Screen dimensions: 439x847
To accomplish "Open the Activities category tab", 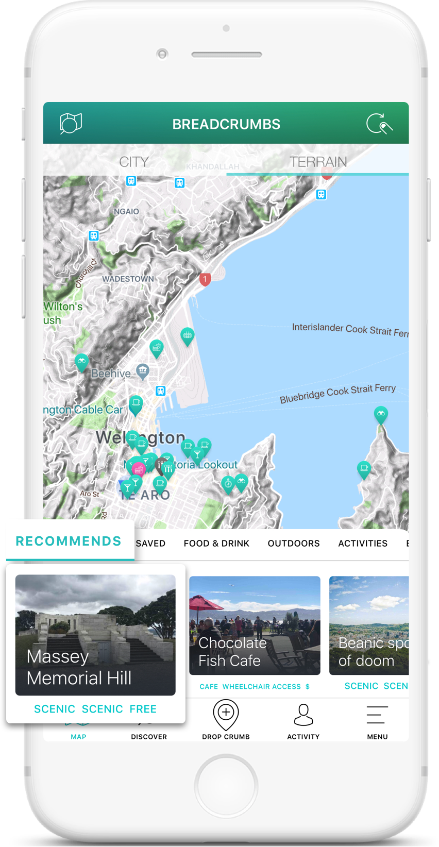I will (x=363, y=544).
